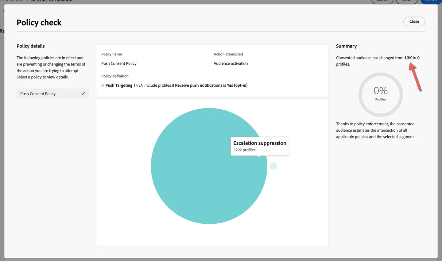
Task: Click the "Policy details" heading
Action: [x=31, y=46]
